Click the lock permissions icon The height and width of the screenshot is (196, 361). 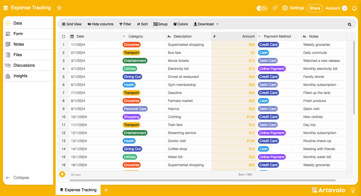pyautogui.click(x=275, y=8)
